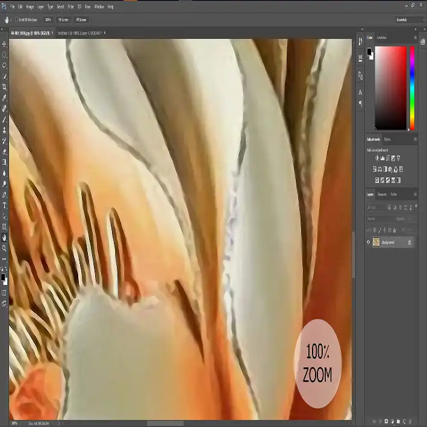Select the Background layer thumbnail
This screenshot has width=427, height=427.
[x=376, y=242]
